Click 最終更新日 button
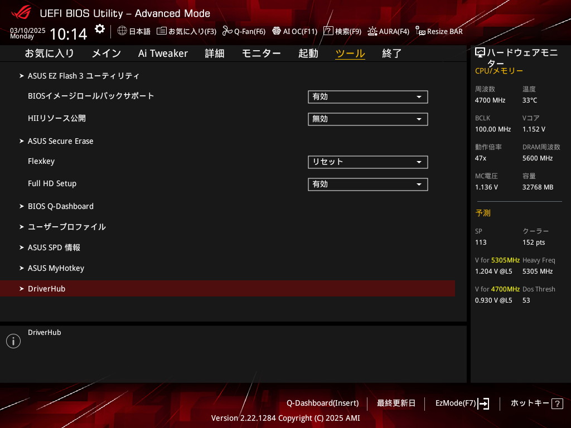 coord(396,403)
